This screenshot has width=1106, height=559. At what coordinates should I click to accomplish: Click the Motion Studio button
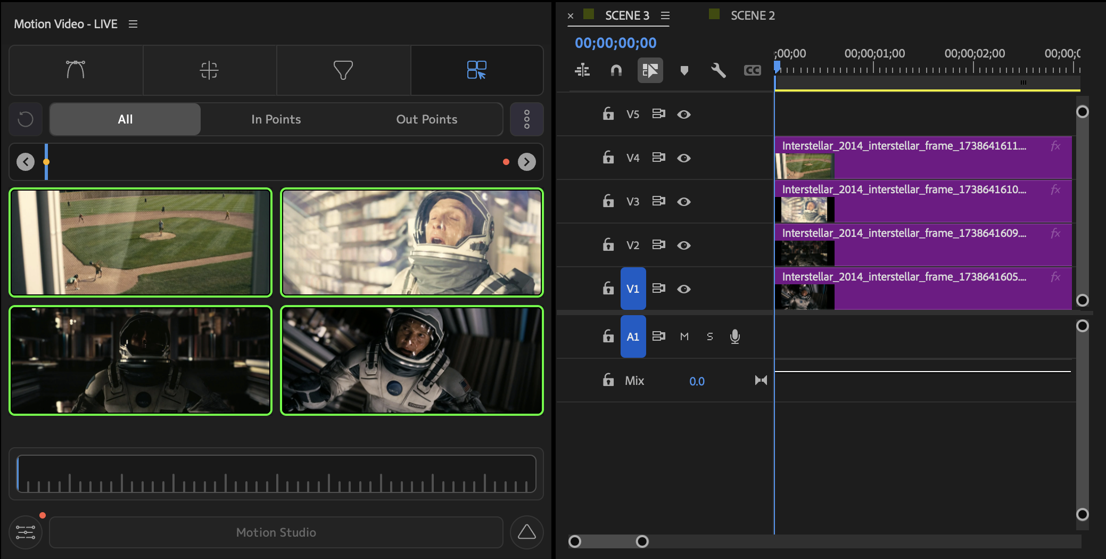point(276,532)
